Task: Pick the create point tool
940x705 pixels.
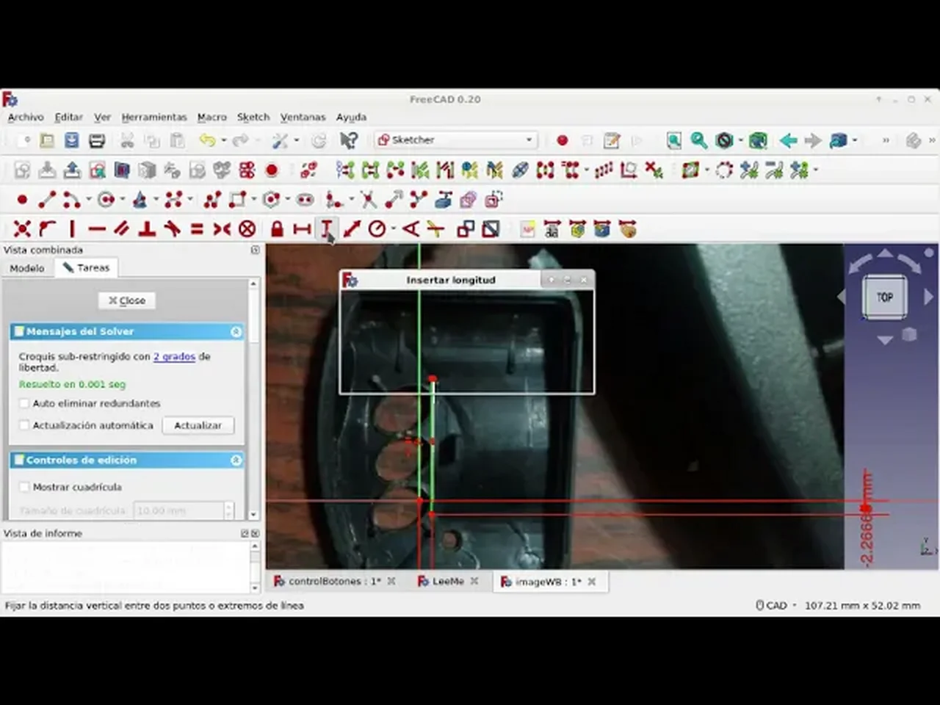Action: point(22,199)
